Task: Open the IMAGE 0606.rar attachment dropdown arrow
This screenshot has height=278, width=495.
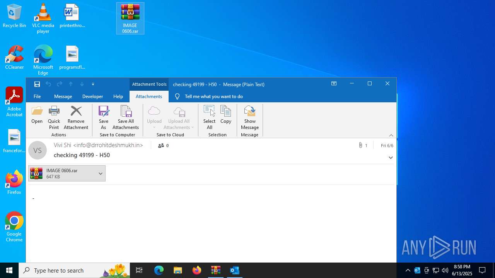Action: coord(101,174)
